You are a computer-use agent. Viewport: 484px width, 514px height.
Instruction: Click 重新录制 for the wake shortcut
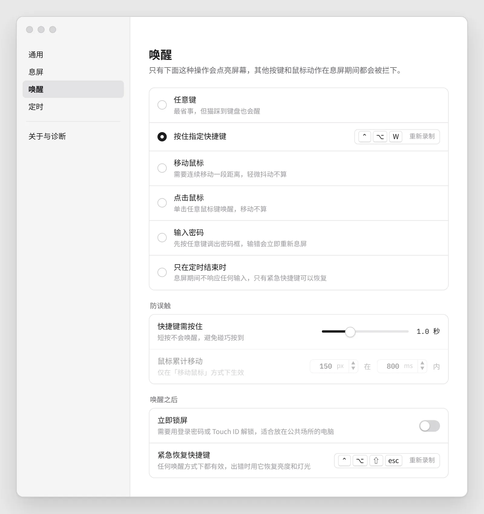click(422, 136)
